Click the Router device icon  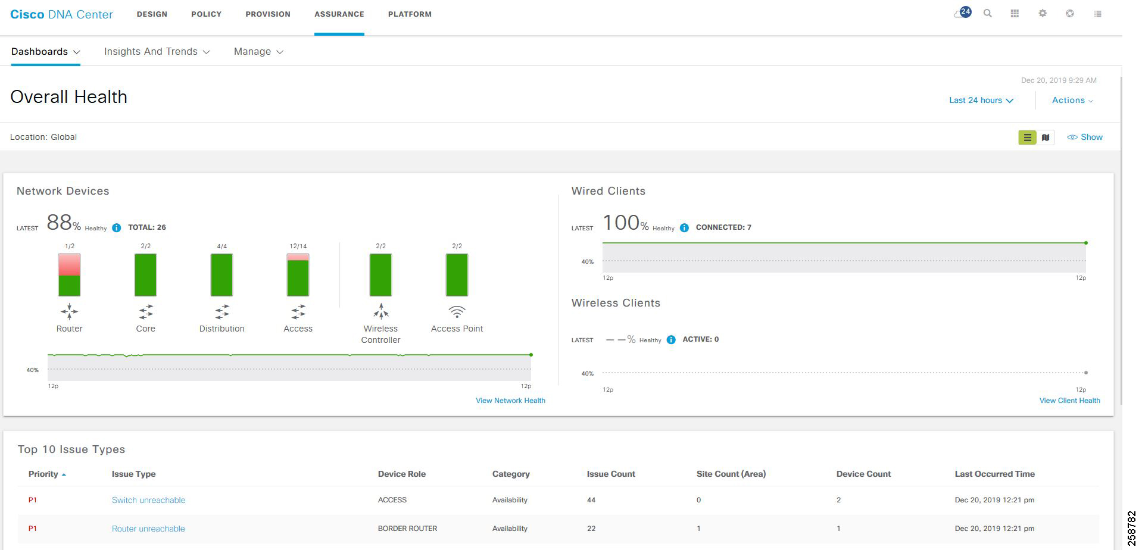69,311
